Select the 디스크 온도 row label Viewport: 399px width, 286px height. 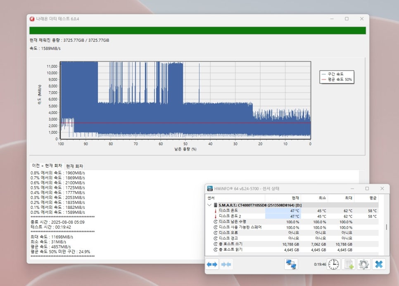click(228, 210)
